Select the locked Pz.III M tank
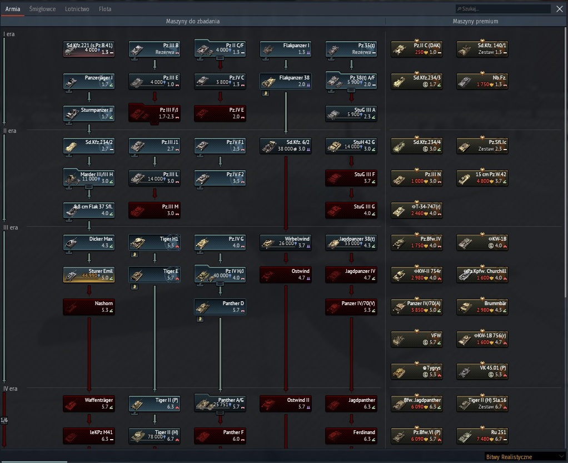 coord(155,210)
